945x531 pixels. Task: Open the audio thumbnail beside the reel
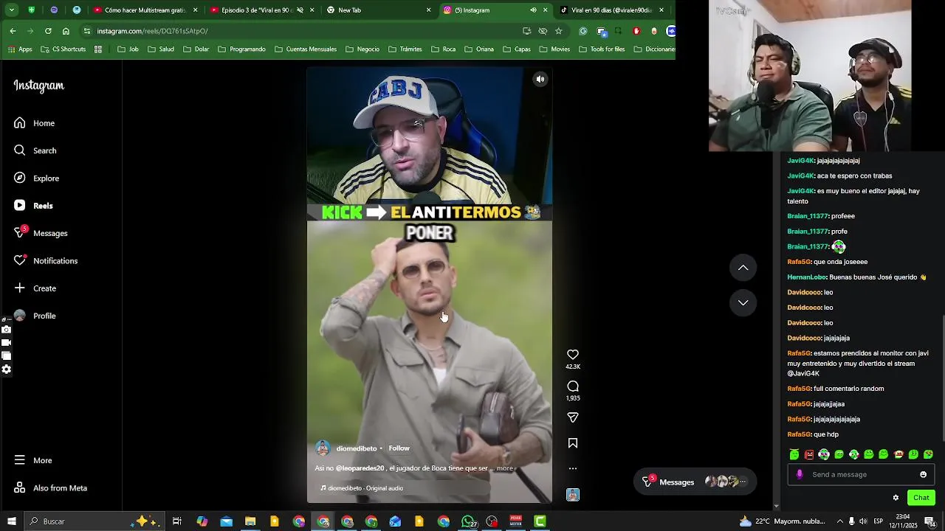point(573,495)
